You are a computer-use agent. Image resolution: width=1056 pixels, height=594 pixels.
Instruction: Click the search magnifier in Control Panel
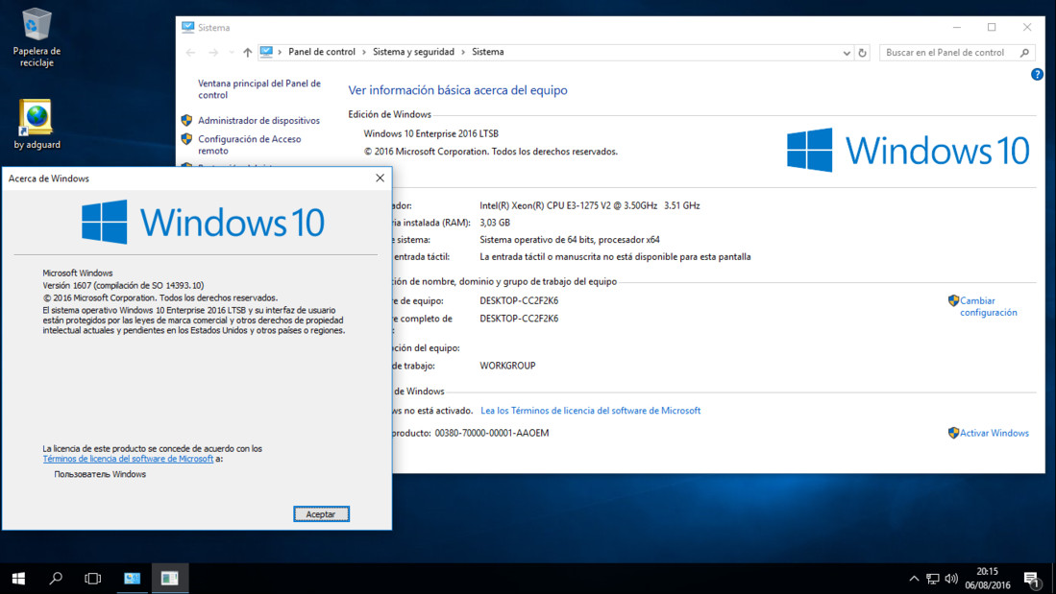1025,53
